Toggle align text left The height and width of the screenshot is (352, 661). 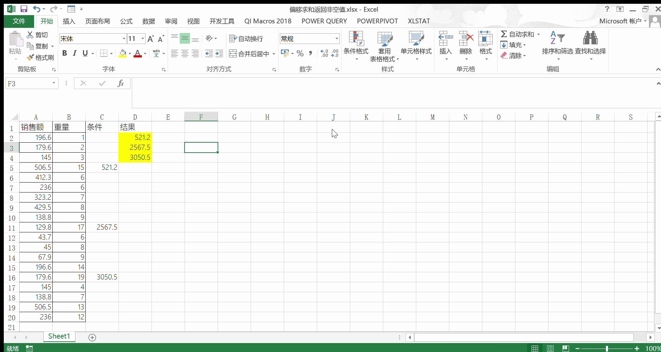click(x=175, y=53)
